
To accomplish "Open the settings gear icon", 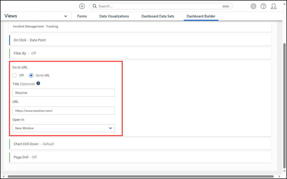I will [253, 6].
